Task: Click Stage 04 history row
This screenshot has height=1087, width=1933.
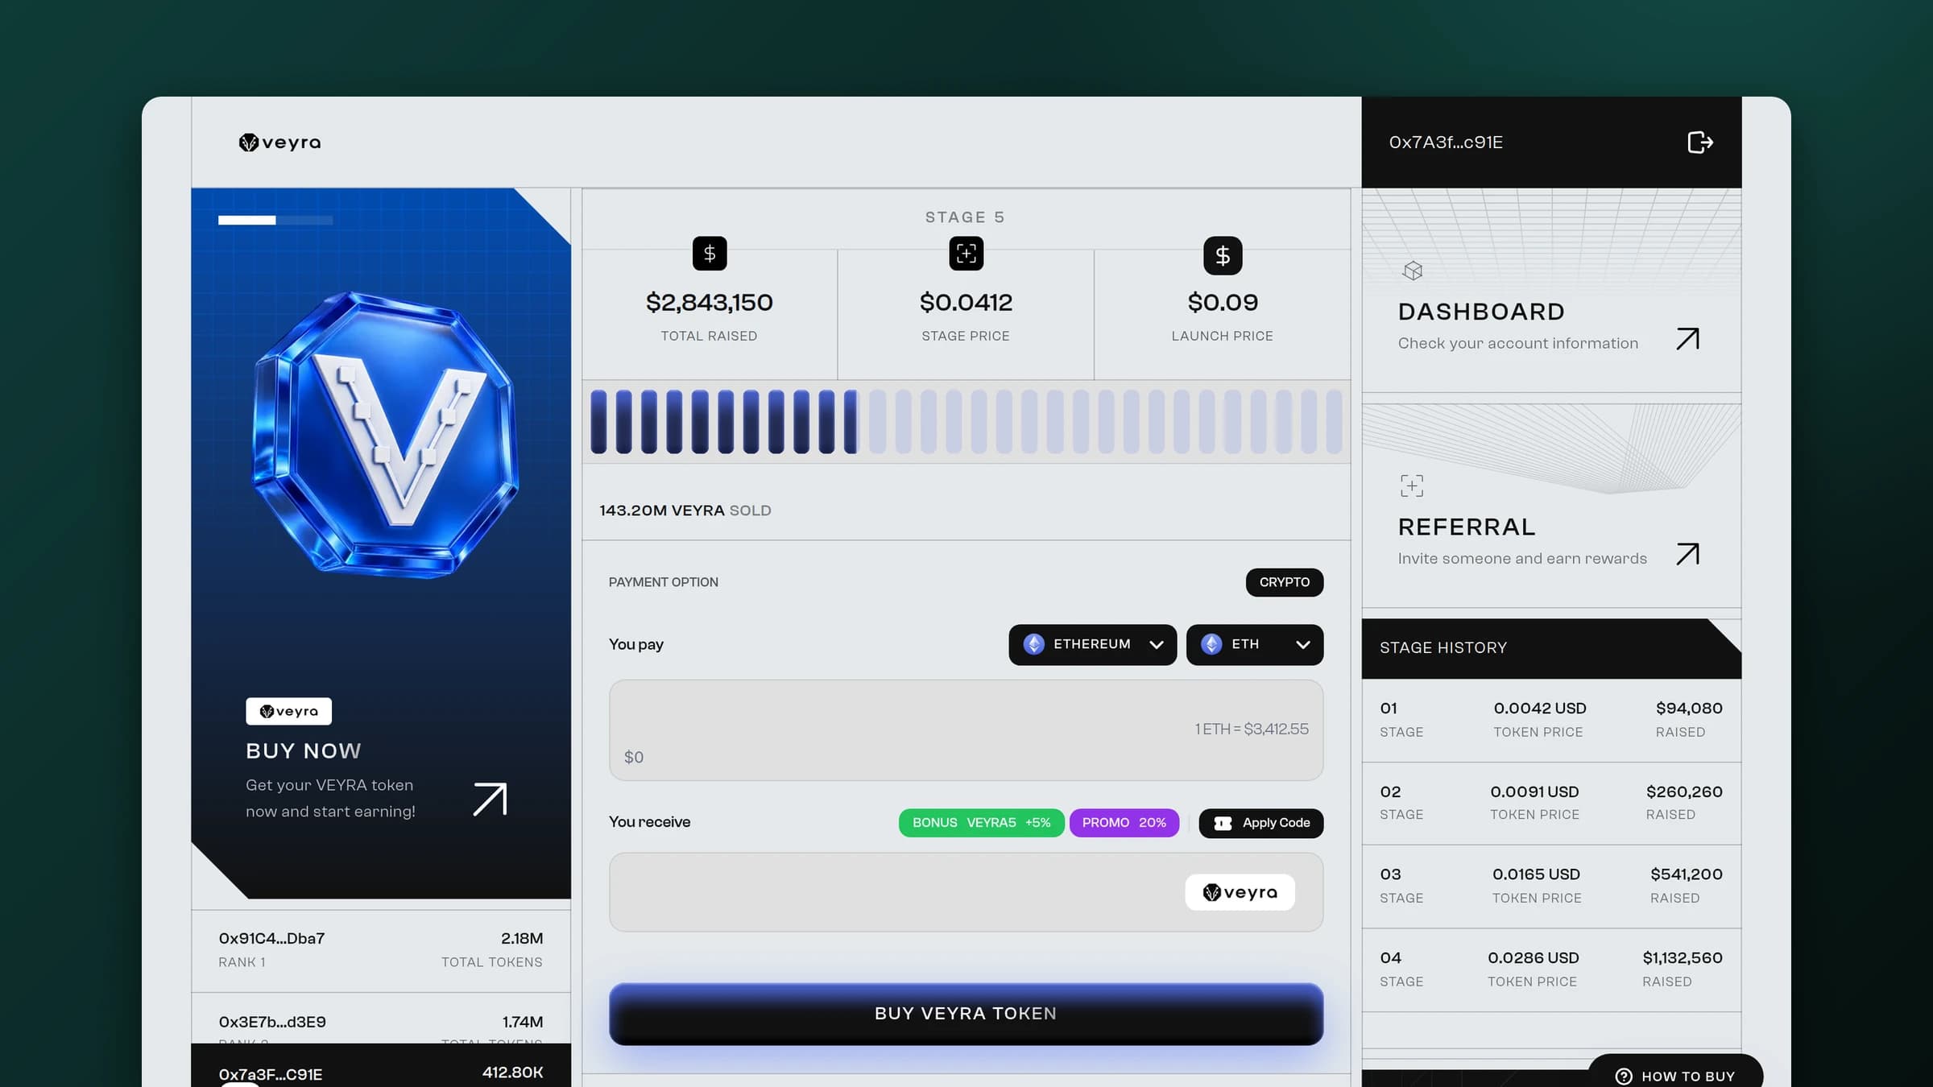Action: click(x=1551, y=969)
